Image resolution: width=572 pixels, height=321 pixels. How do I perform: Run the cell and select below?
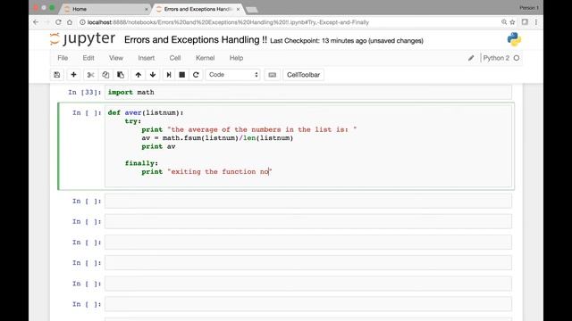pos(169,75)
